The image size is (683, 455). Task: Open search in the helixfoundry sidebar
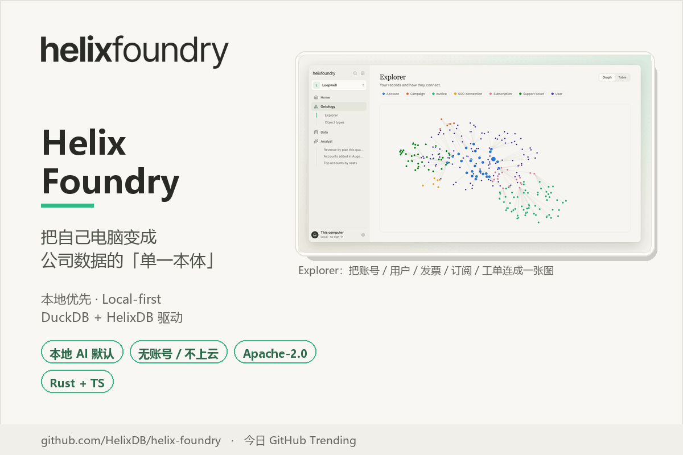pos(355,73)
